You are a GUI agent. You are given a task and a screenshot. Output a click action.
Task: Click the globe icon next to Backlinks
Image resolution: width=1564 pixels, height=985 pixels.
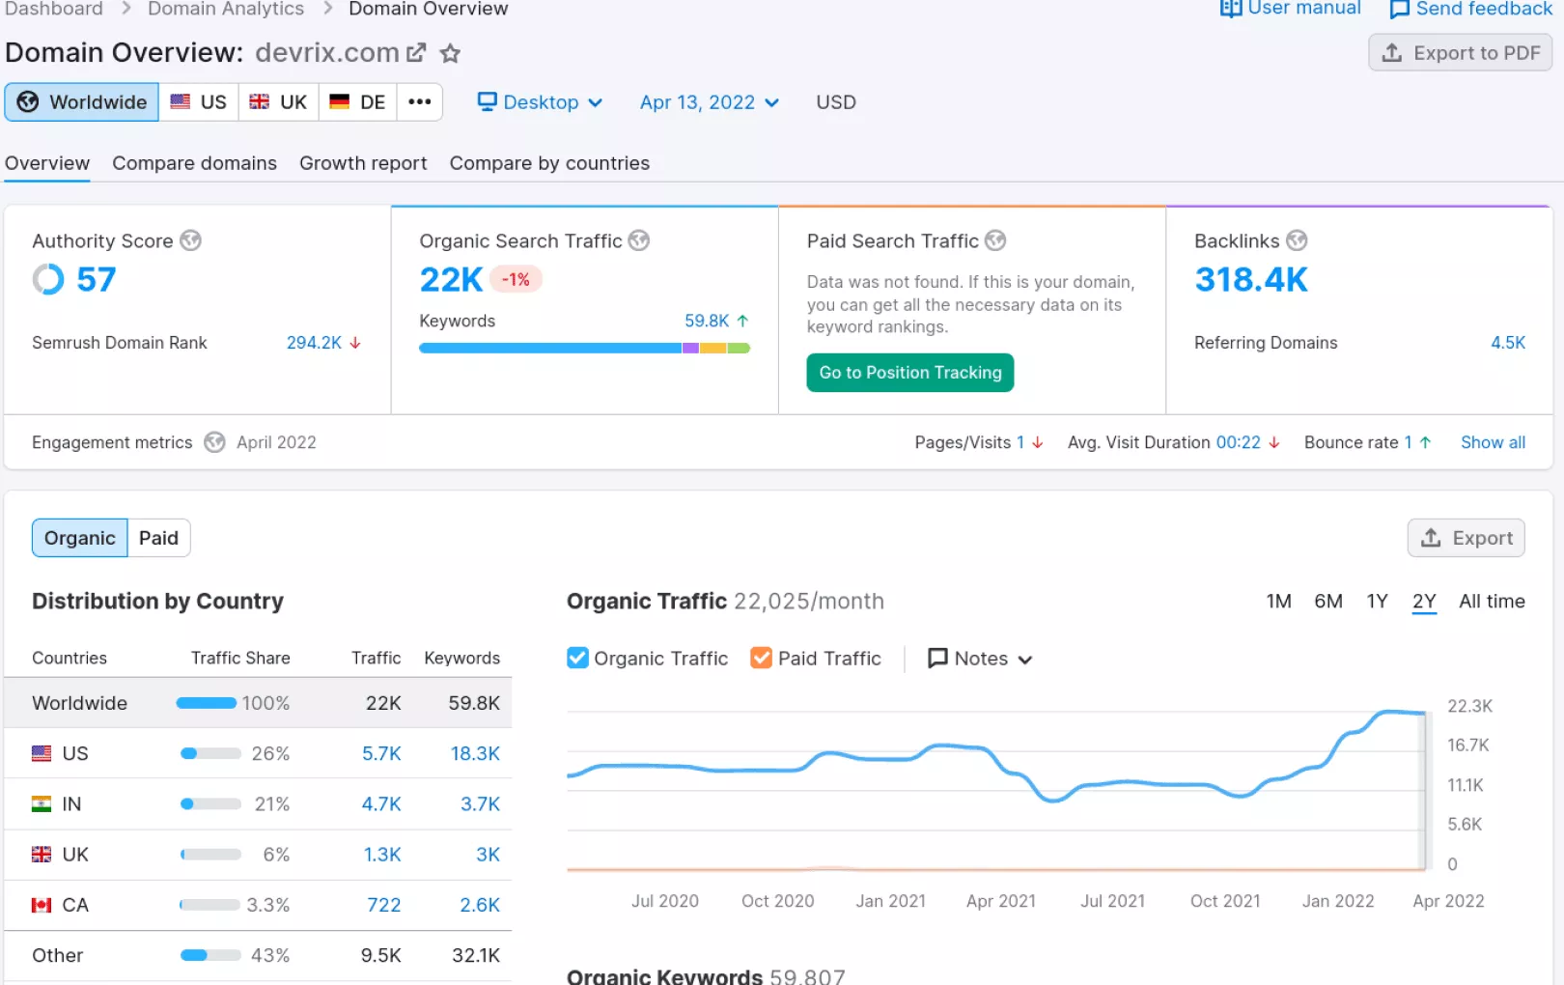1297,240
